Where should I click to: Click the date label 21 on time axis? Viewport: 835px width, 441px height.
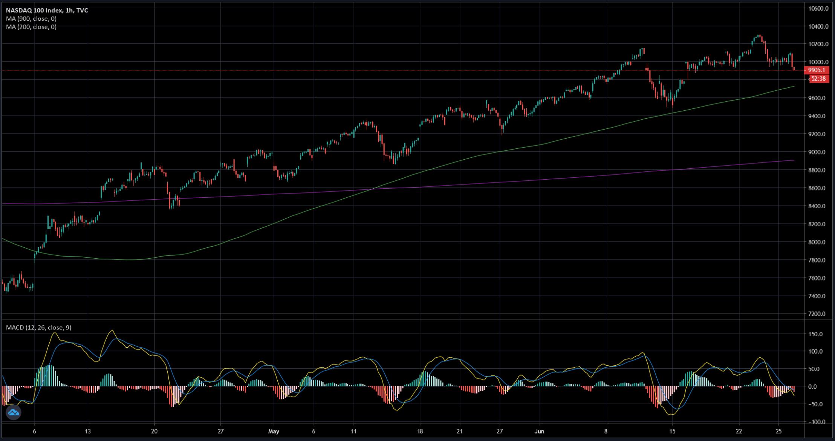(x=460, y=431)
